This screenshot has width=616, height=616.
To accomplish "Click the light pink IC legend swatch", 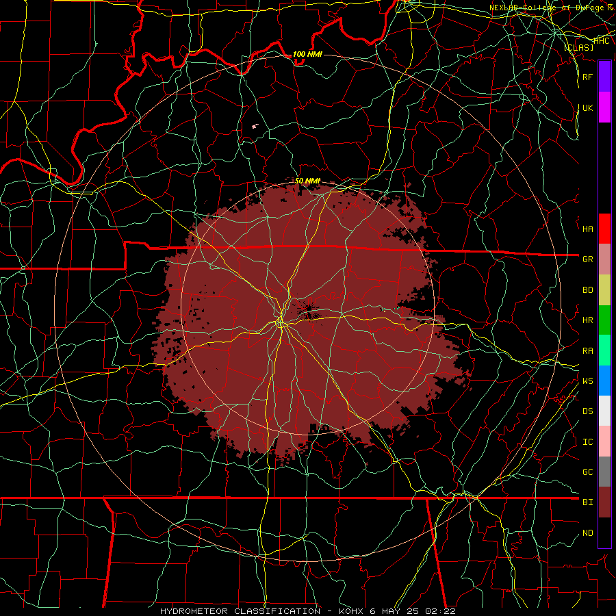I will pyautogui.click(x=604, y=441).
